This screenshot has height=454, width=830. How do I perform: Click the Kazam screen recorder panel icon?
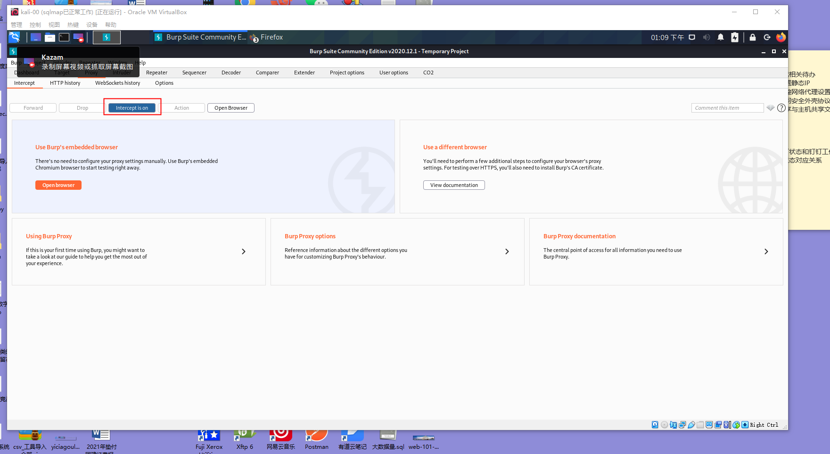coord(78,37)
